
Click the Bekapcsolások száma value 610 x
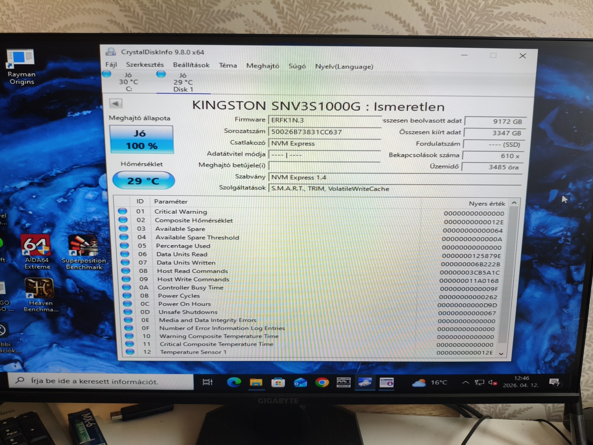(x=493, y=155)
